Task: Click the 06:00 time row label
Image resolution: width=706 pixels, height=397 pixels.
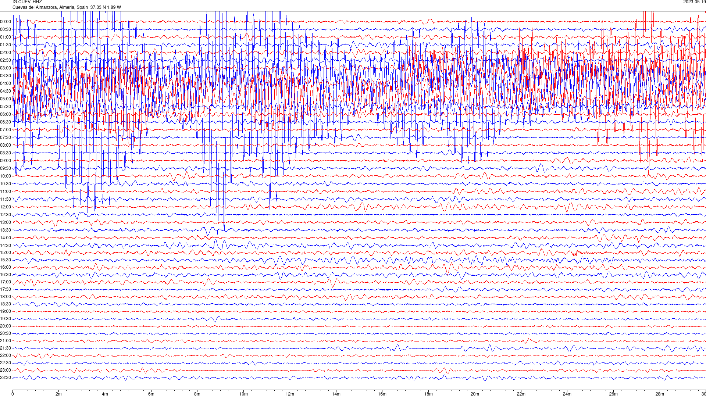Action: (x=6, y=115)
